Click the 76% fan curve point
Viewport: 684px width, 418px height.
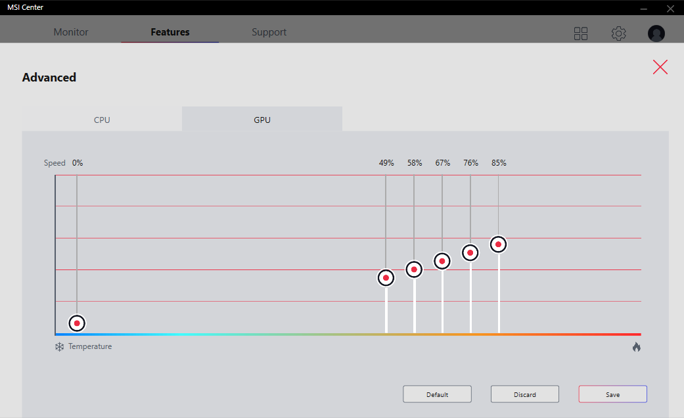click(x=470, y=252)
